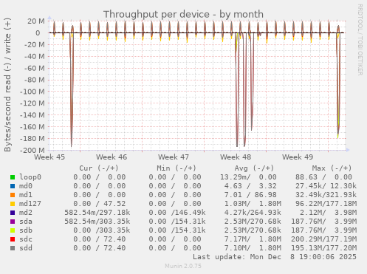This screenshot has width=367, height=274.
Task: Click the '-60 M' y-axis label
Action: point(35,68)
